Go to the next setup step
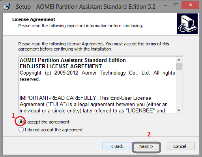 (146, 146)
